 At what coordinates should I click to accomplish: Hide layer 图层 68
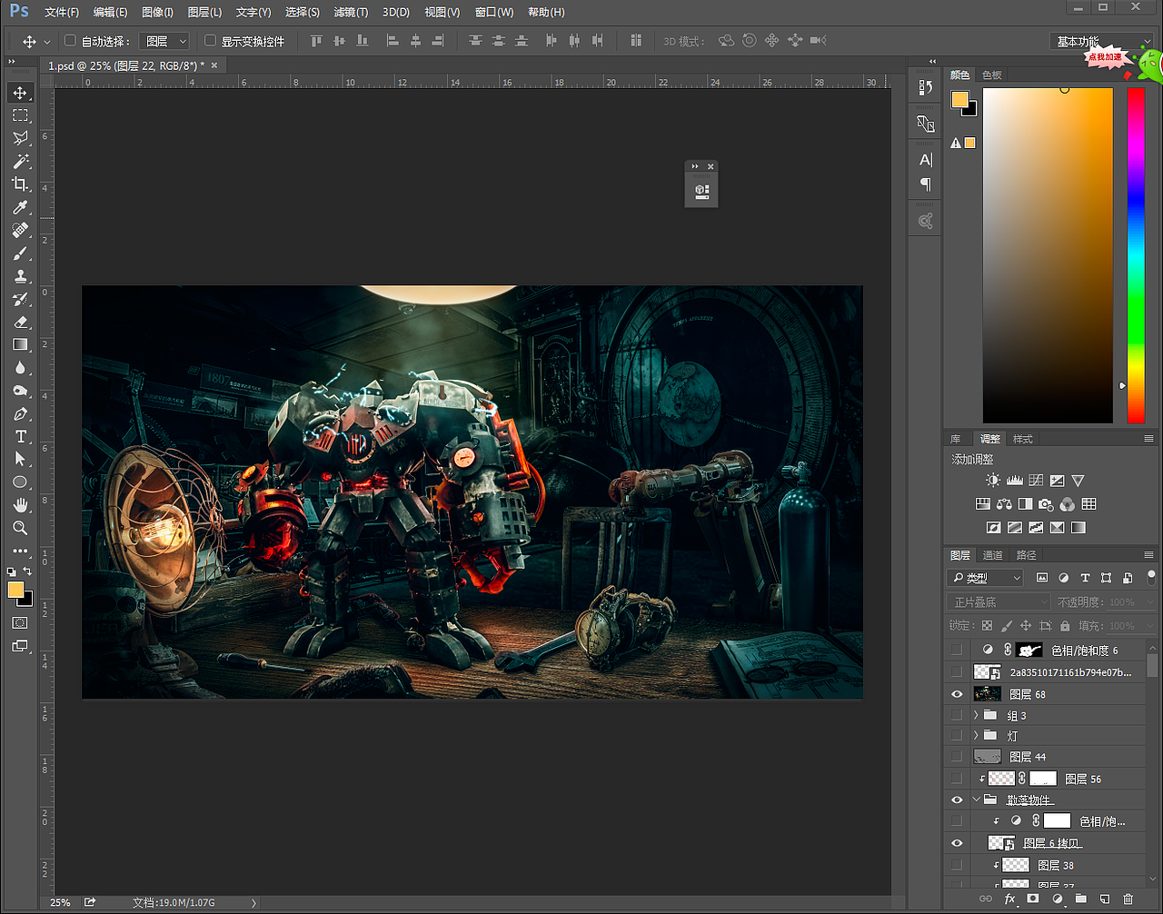point(957,694)
